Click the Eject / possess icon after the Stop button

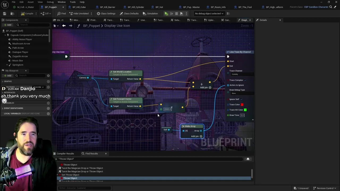tap(181, 14)
